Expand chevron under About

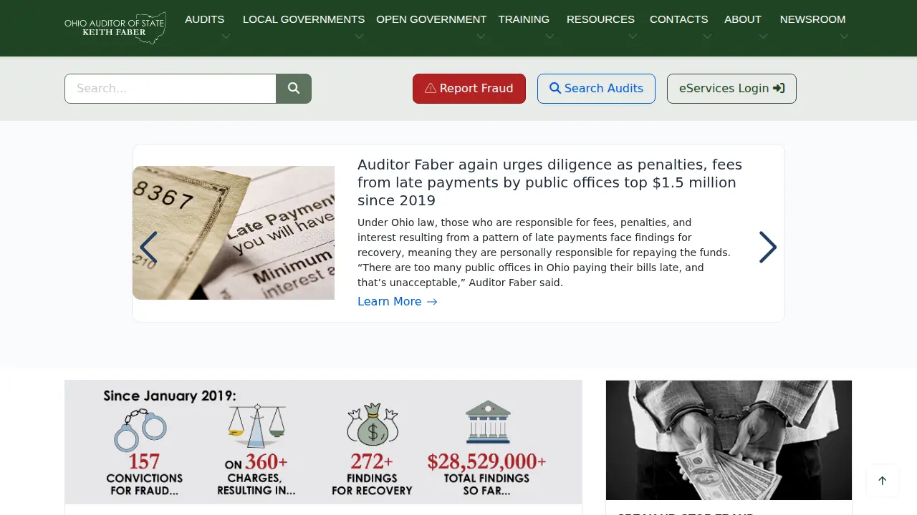[763, 36]
